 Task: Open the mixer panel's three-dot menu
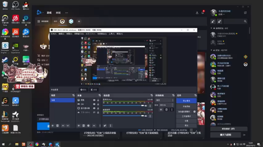[110, 126]
